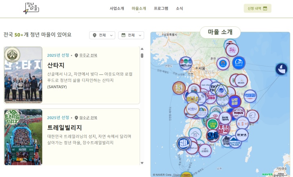The height and width of the screenshot is (177, 293).
Task: Open the 산타지 village photo thumbnail
Action: 23,75
